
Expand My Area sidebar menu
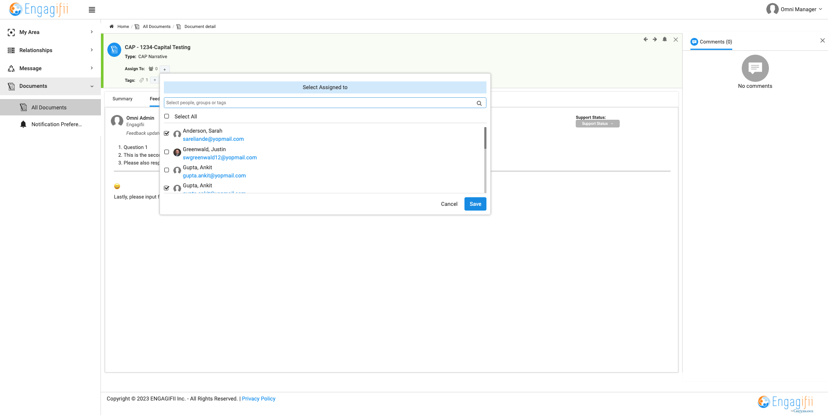(x=50, y=32)
